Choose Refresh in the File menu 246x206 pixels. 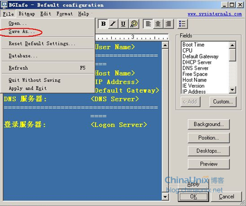point(48,68)
